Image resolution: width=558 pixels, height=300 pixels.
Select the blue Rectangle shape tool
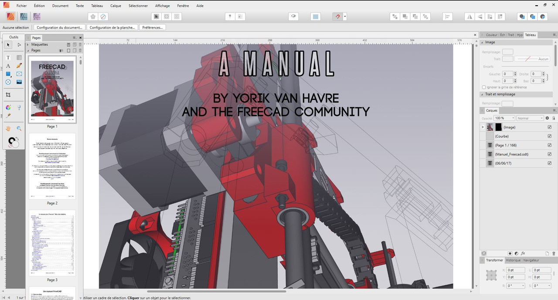pos(8,74)
